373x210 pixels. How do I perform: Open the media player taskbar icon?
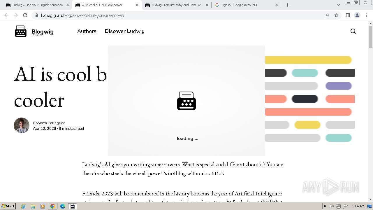(43, 206)
